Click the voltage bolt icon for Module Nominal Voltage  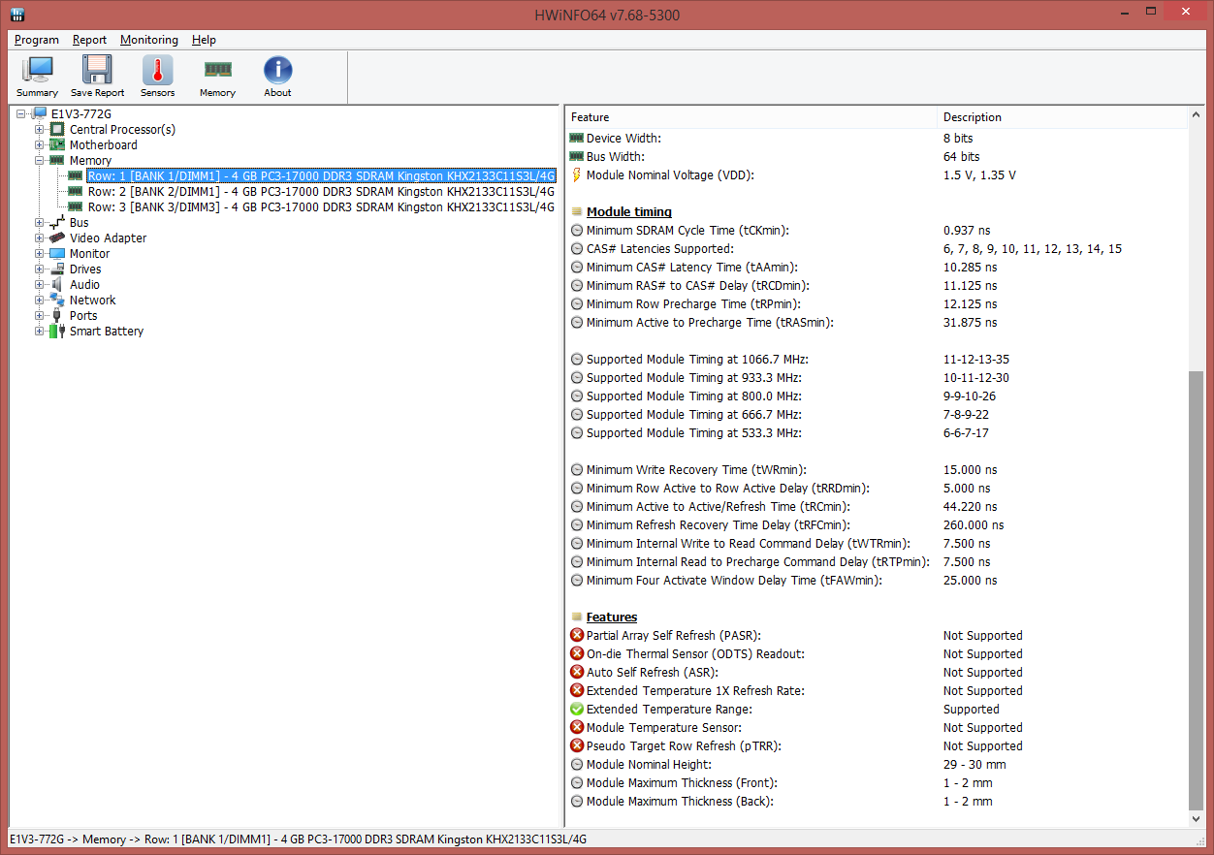577,175
